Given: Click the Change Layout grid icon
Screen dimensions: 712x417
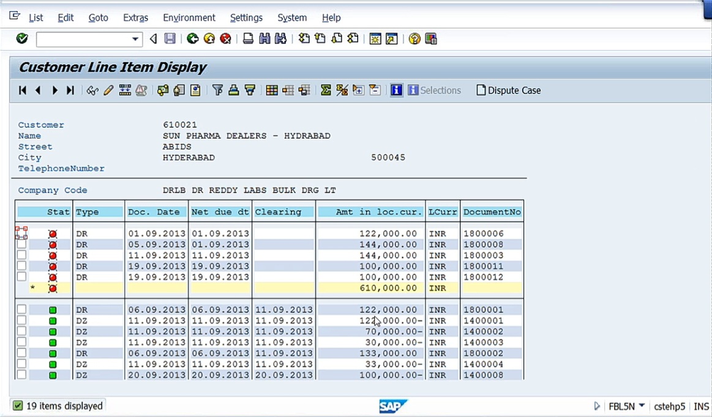Looking at the screenshot, I should (272, 90).
